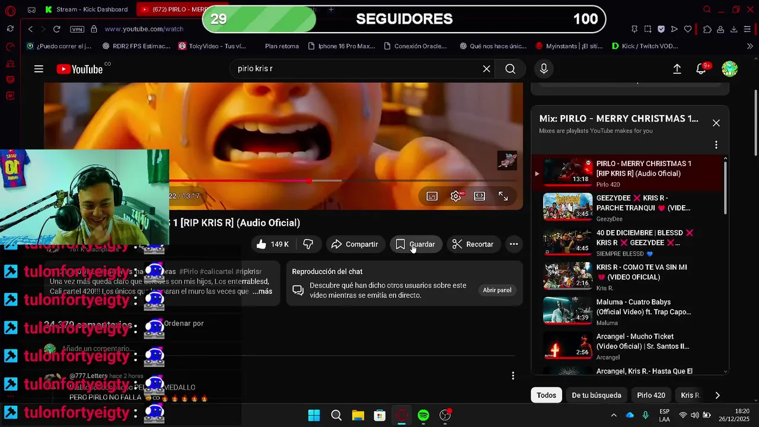Select the Pirlo 420 filter chip
This screenshot has width=759, height=427.
click(x=651, y=395)
